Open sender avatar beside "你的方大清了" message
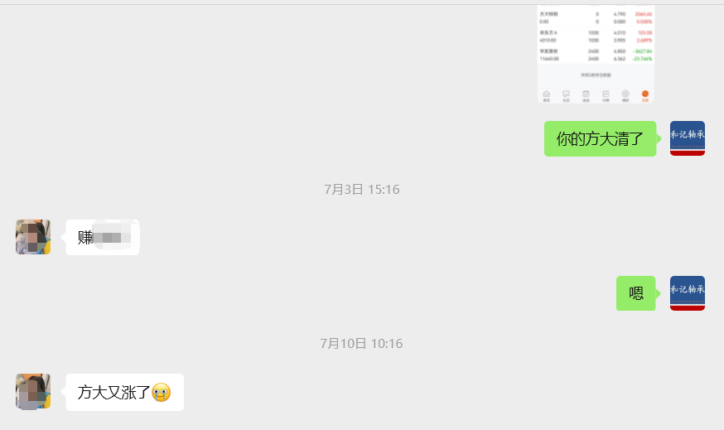The width and height of the screenshot is (724, 430). [x=687, y=138]
